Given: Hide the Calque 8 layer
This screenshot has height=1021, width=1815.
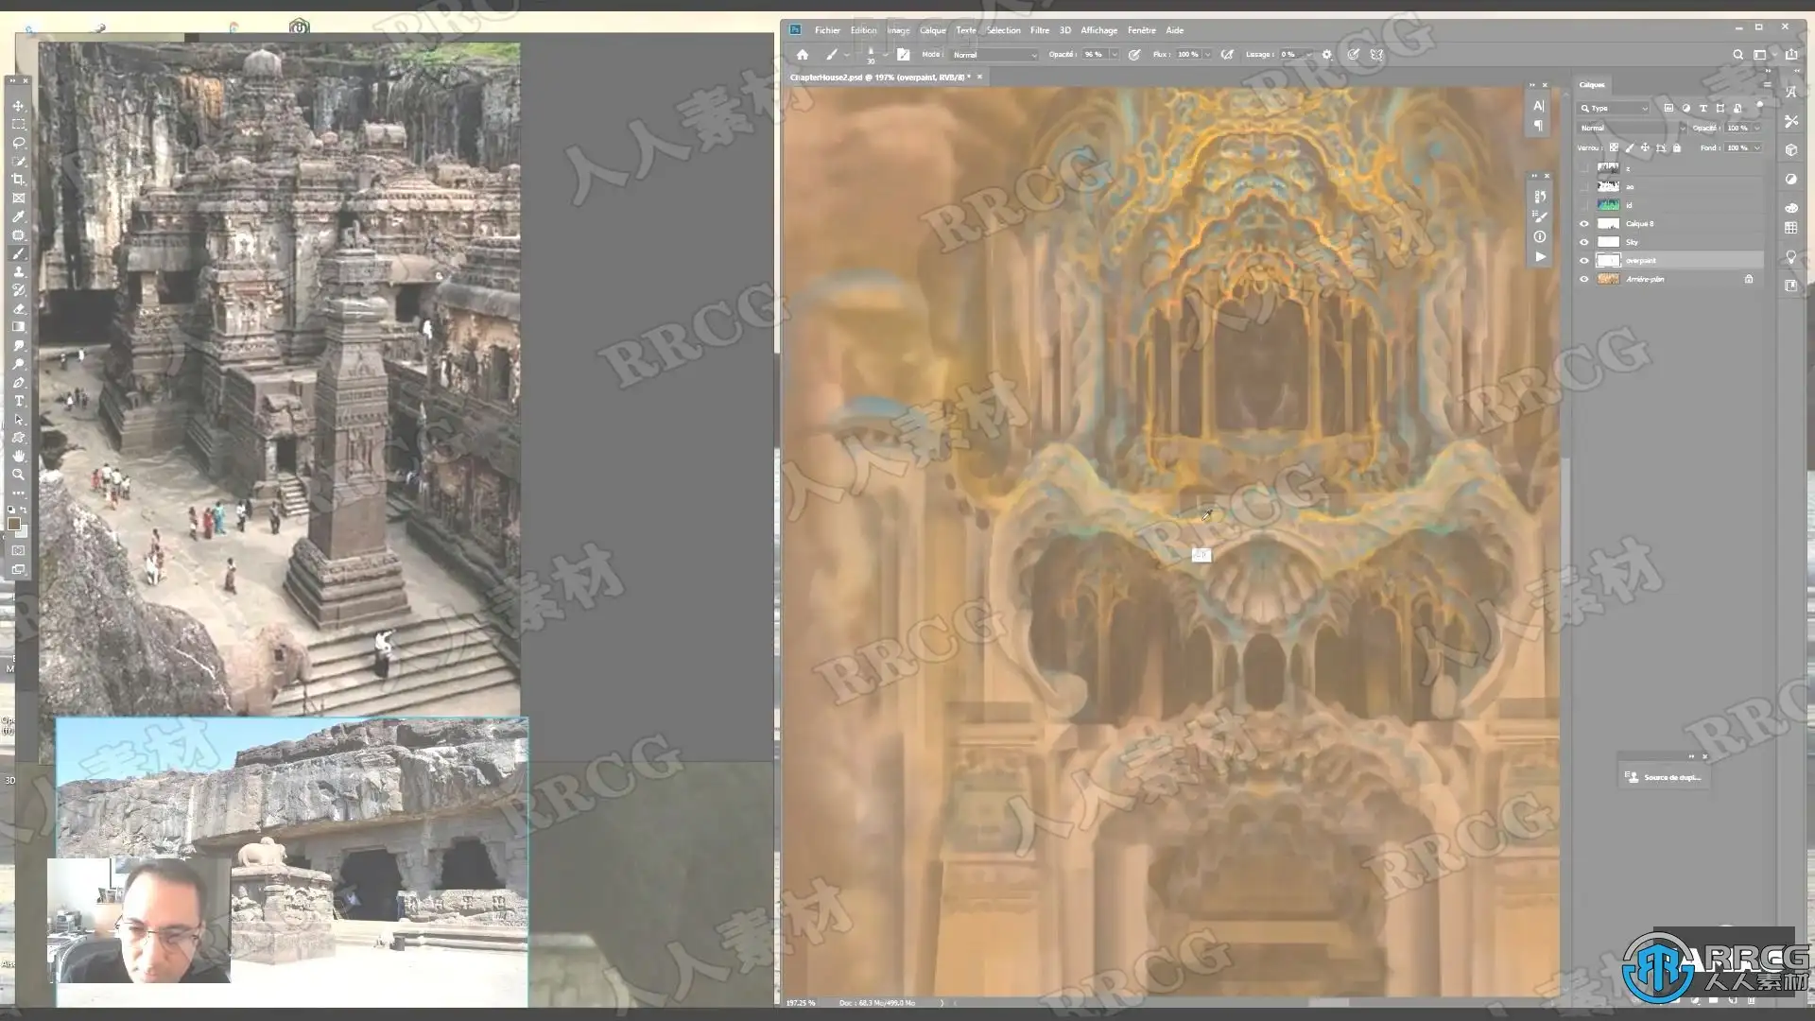Looking at the screenshot, I should point(1584,224).
